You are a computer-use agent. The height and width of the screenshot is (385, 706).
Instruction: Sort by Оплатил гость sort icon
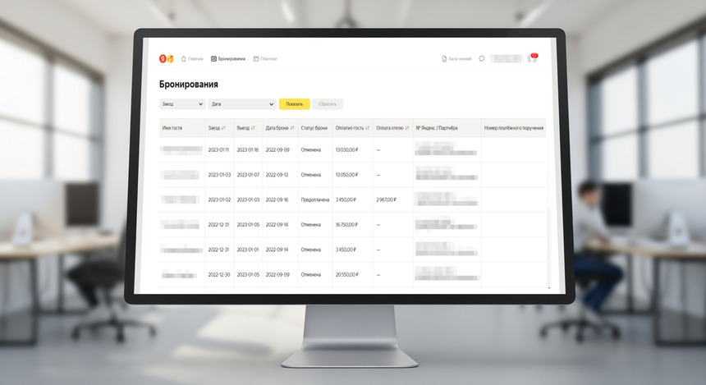pos(366,128)
